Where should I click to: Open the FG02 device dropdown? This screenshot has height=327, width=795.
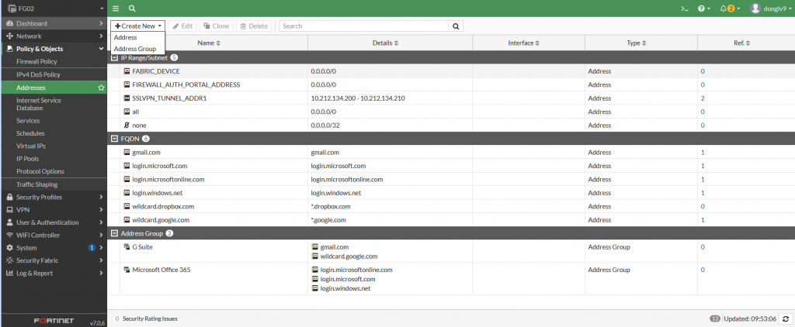coord(53,9)
